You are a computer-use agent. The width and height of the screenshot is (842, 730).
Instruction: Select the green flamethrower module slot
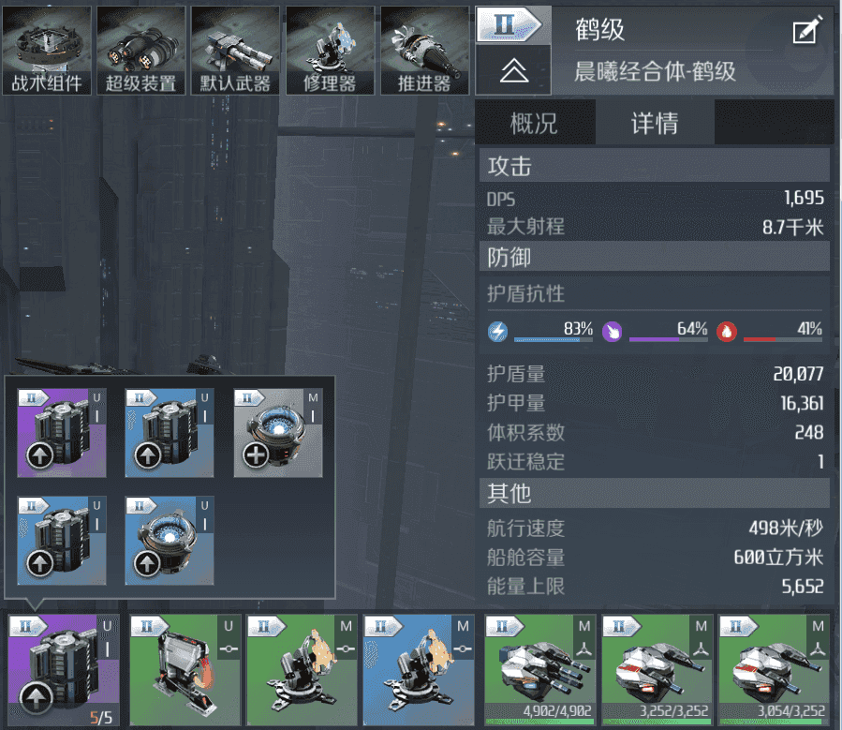pos(185,670)
